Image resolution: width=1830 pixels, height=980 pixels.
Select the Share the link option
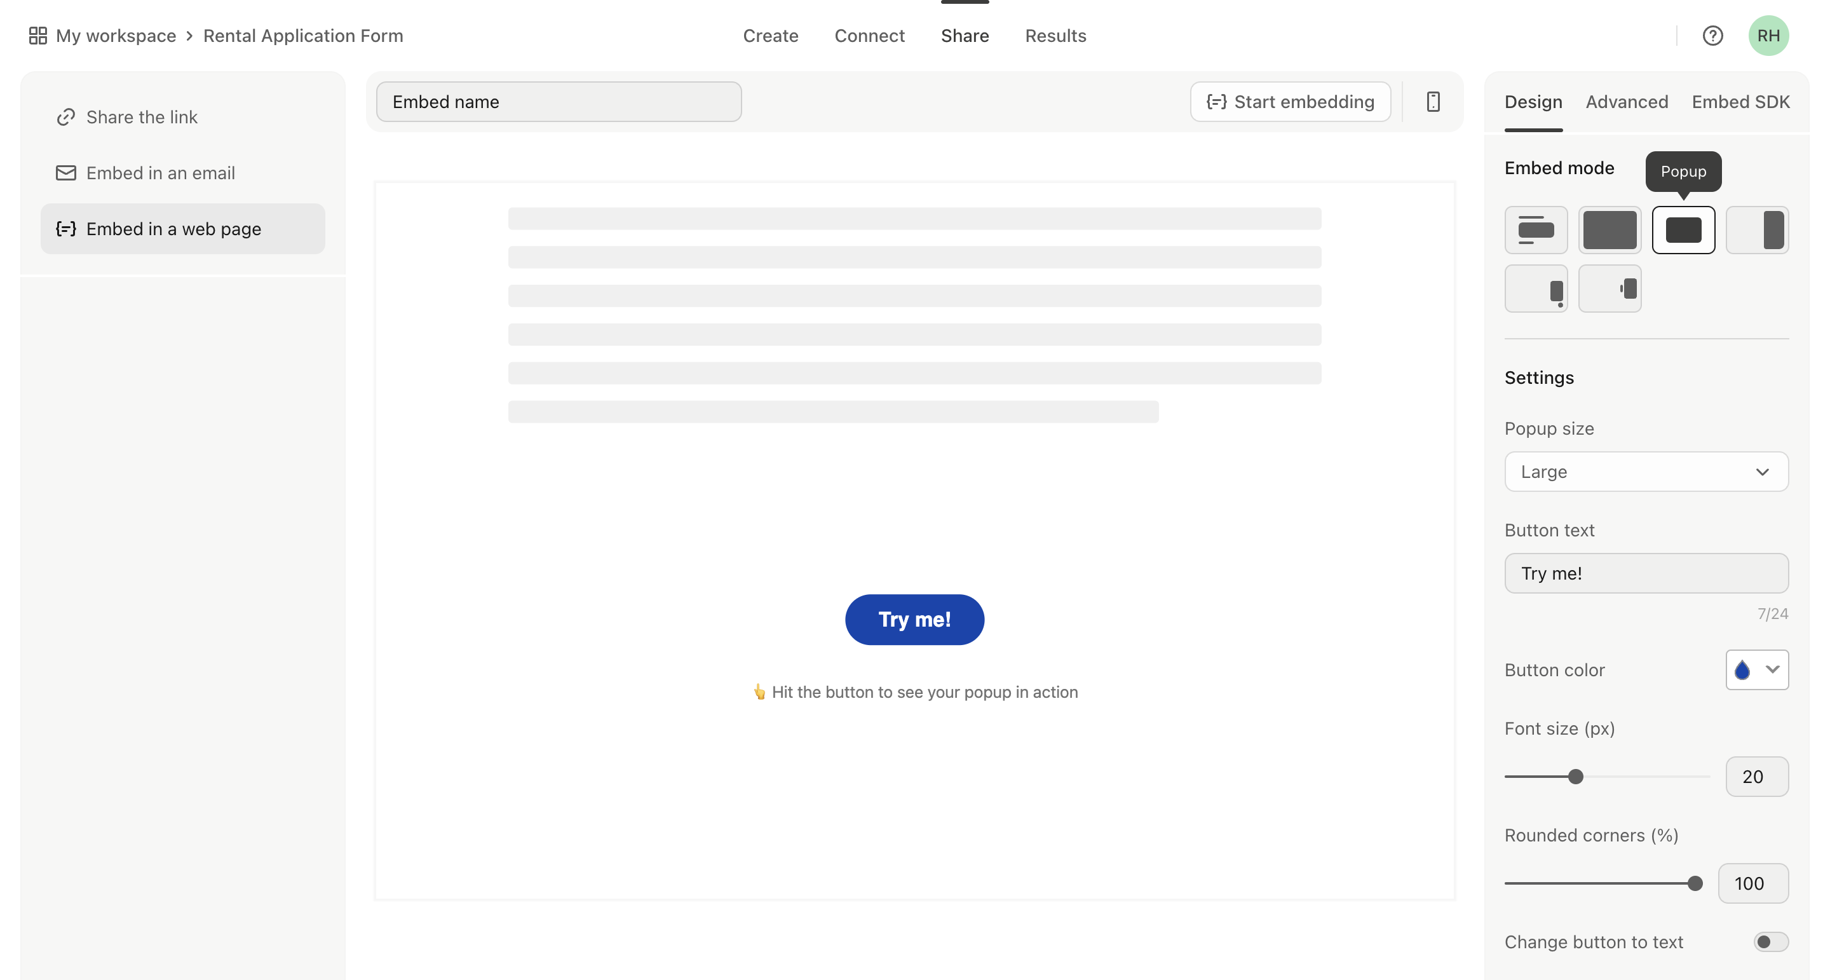coord(141,116)
